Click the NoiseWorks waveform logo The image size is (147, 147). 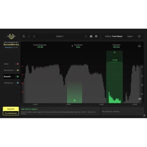(11, 36)
